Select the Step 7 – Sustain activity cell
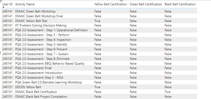211x99 pixels. [42, 54]
